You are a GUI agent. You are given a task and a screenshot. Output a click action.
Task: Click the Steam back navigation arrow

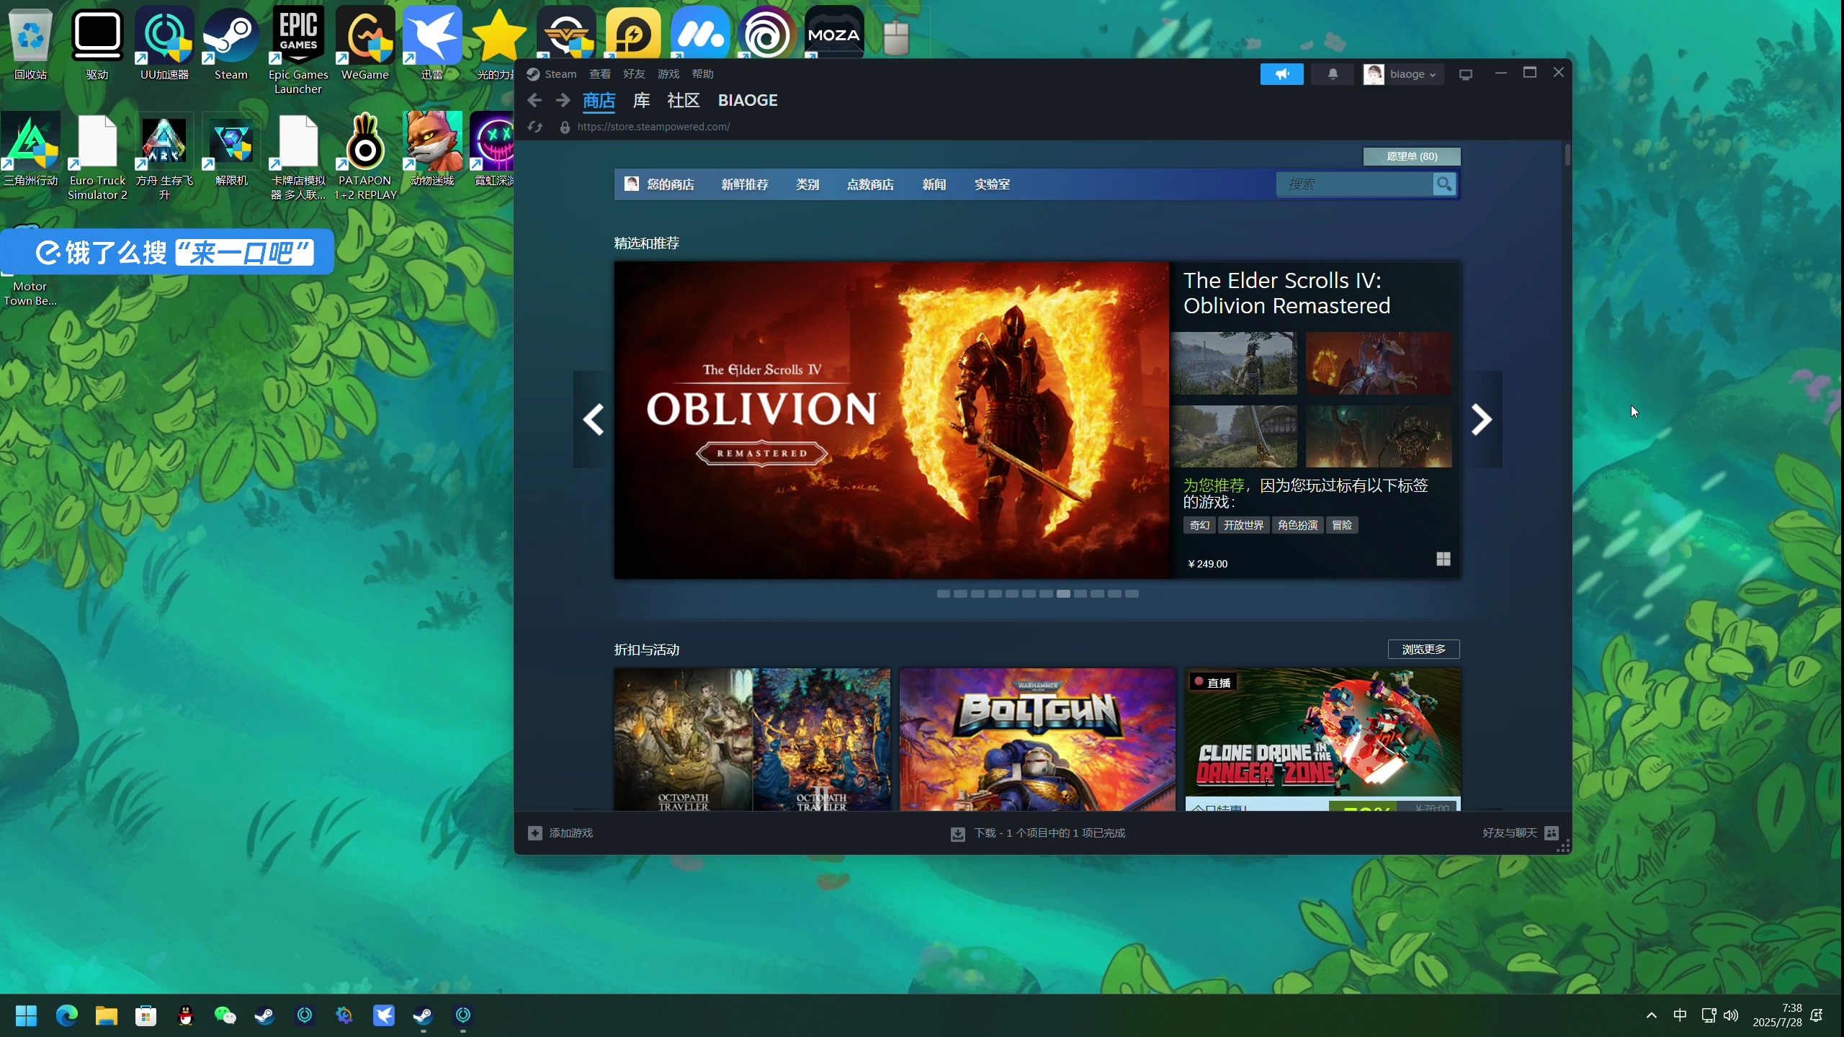pyautogui.click(x=534, y=100)
